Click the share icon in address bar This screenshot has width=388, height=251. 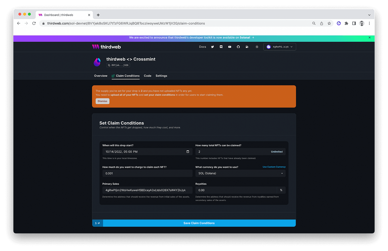point(321,23)
